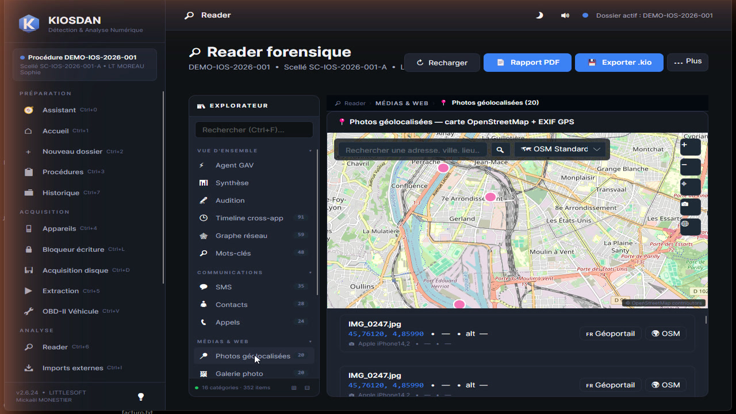Click the lightbulb tips icon

coord(140,397)
